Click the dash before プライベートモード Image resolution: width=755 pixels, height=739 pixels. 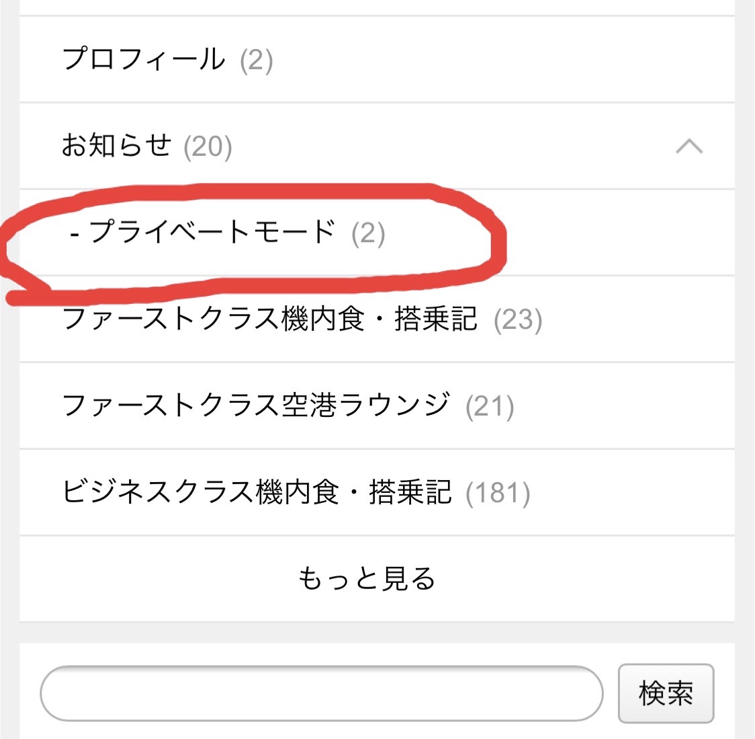[x=75, y=235]
